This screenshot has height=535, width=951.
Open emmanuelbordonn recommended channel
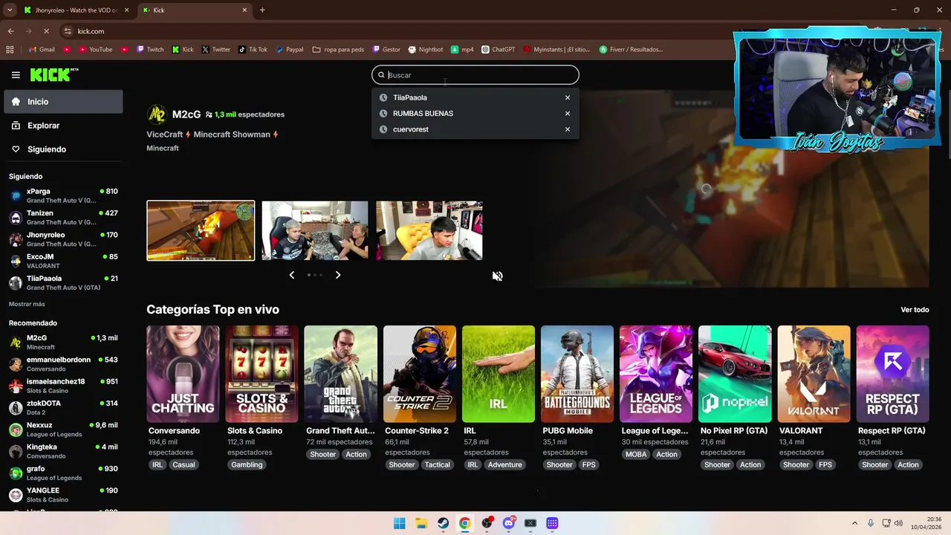point(63,363)
